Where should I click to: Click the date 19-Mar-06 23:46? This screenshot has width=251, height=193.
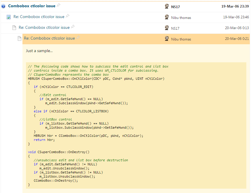point(236,17)
